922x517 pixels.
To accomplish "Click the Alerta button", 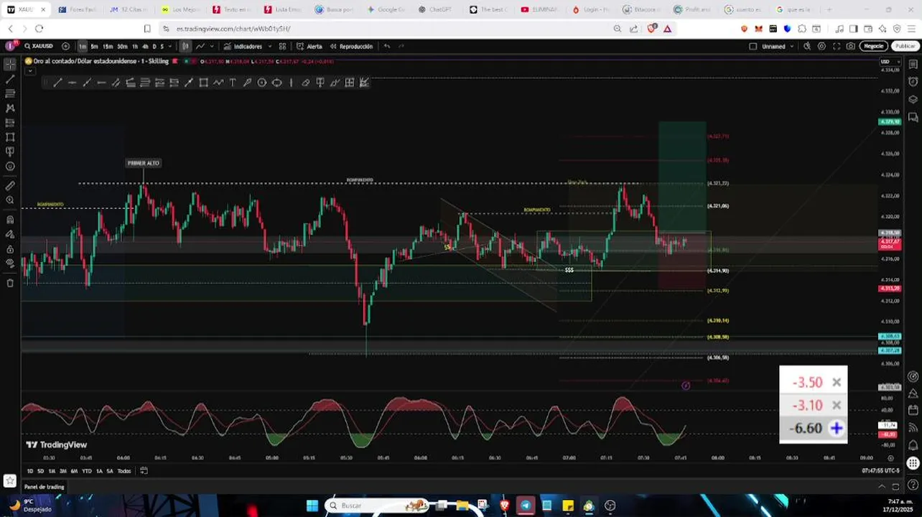I will tap(309, 46).
